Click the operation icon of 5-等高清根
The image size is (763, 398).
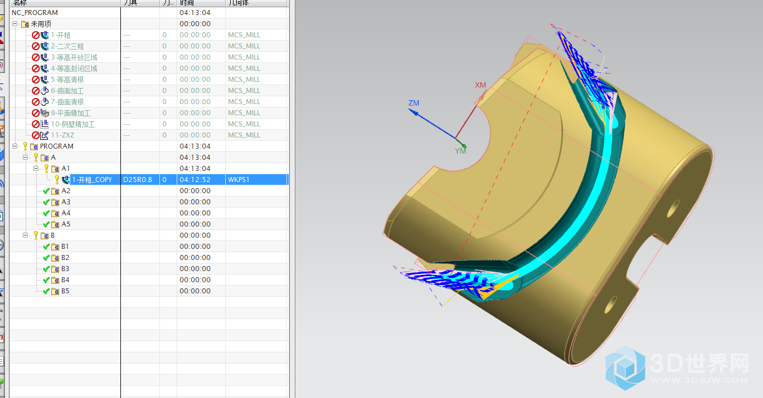click(45, 80)
